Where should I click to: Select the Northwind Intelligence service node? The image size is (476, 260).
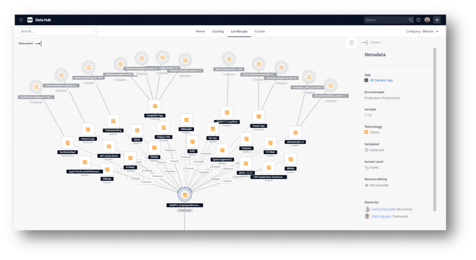(36, 87)
